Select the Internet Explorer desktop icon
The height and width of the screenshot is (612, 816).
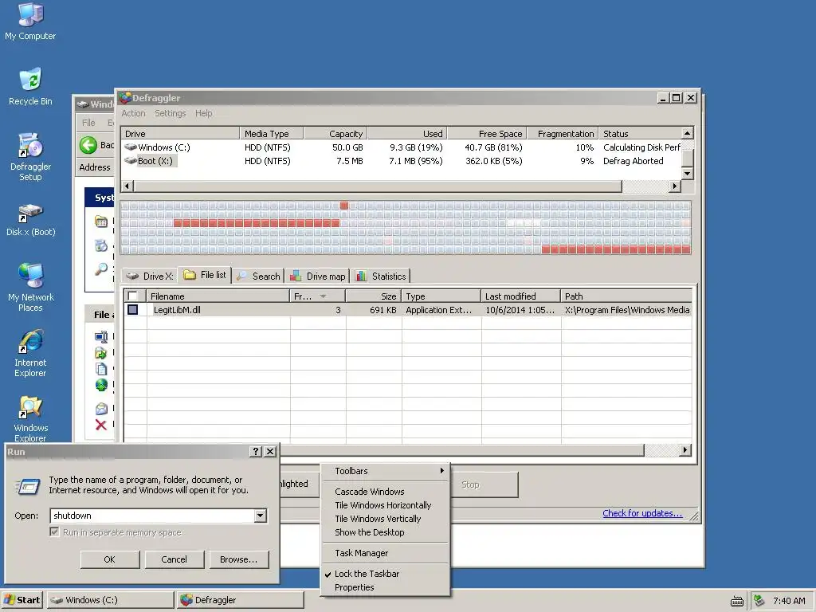coord(30,353)
